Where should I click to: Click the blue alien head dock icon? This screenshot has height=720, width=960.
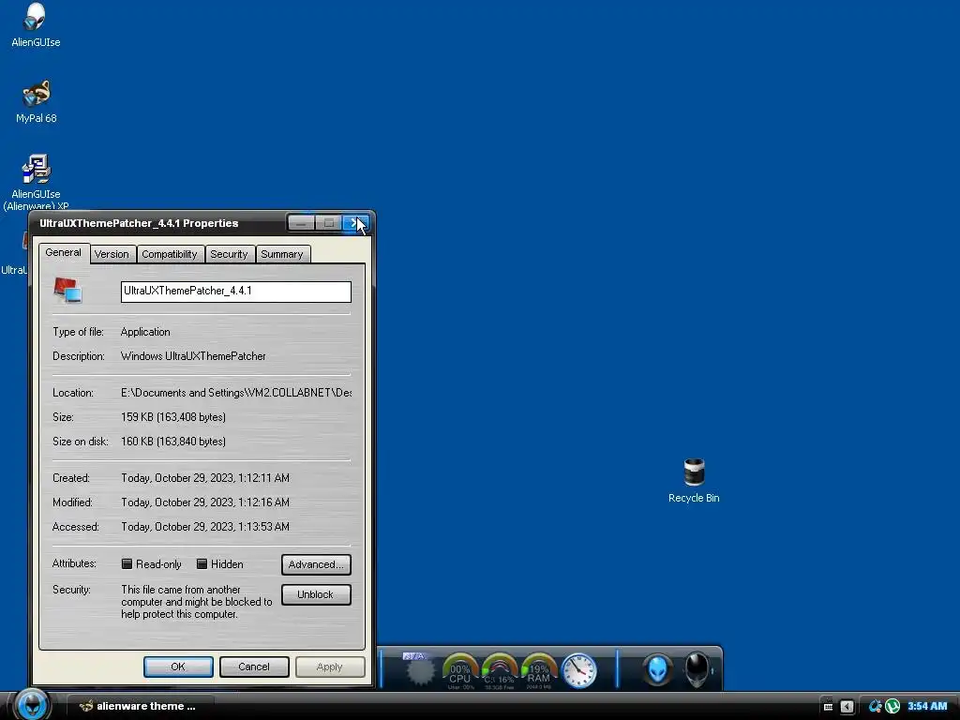(x=657, y=669)
